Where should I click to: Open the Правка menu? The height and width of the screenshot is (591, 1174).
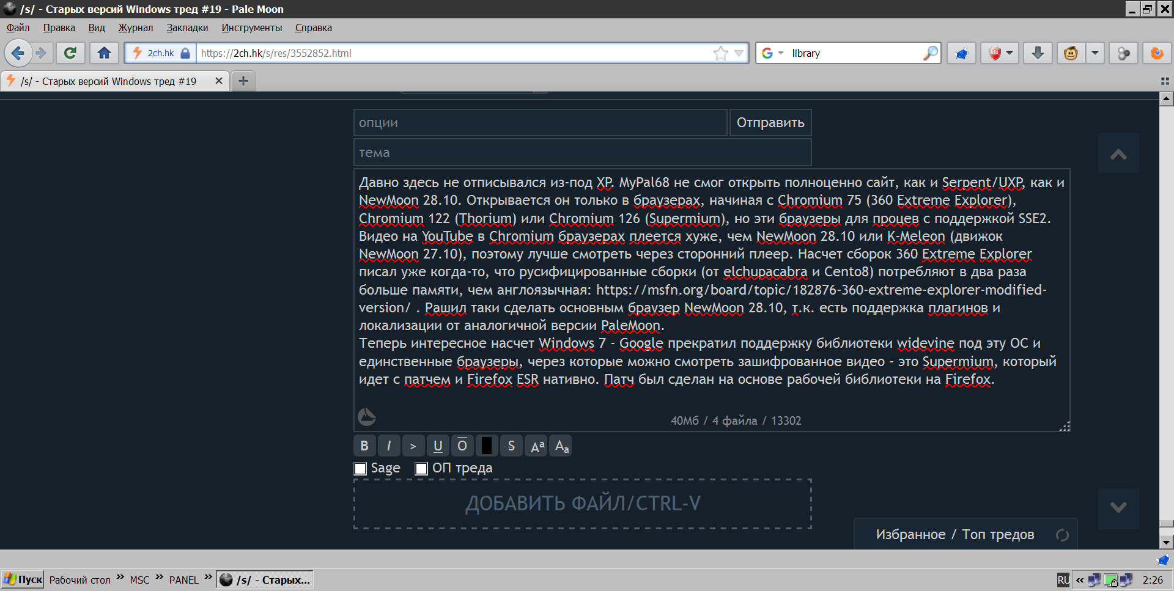coord(59,28)
